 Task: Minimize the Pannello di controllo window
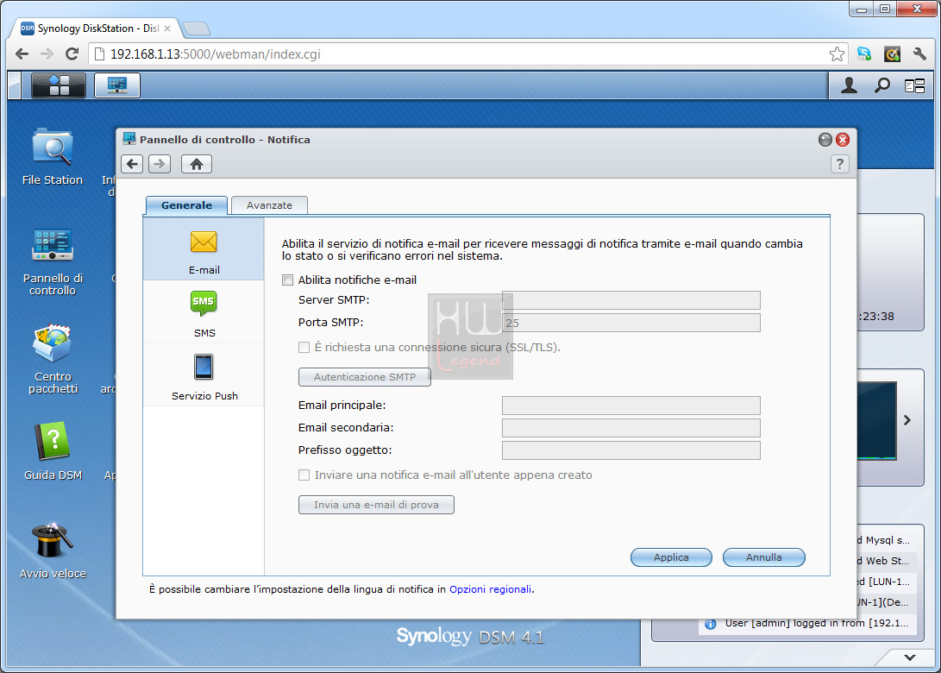pyautogui.click(x=825, y=140)
